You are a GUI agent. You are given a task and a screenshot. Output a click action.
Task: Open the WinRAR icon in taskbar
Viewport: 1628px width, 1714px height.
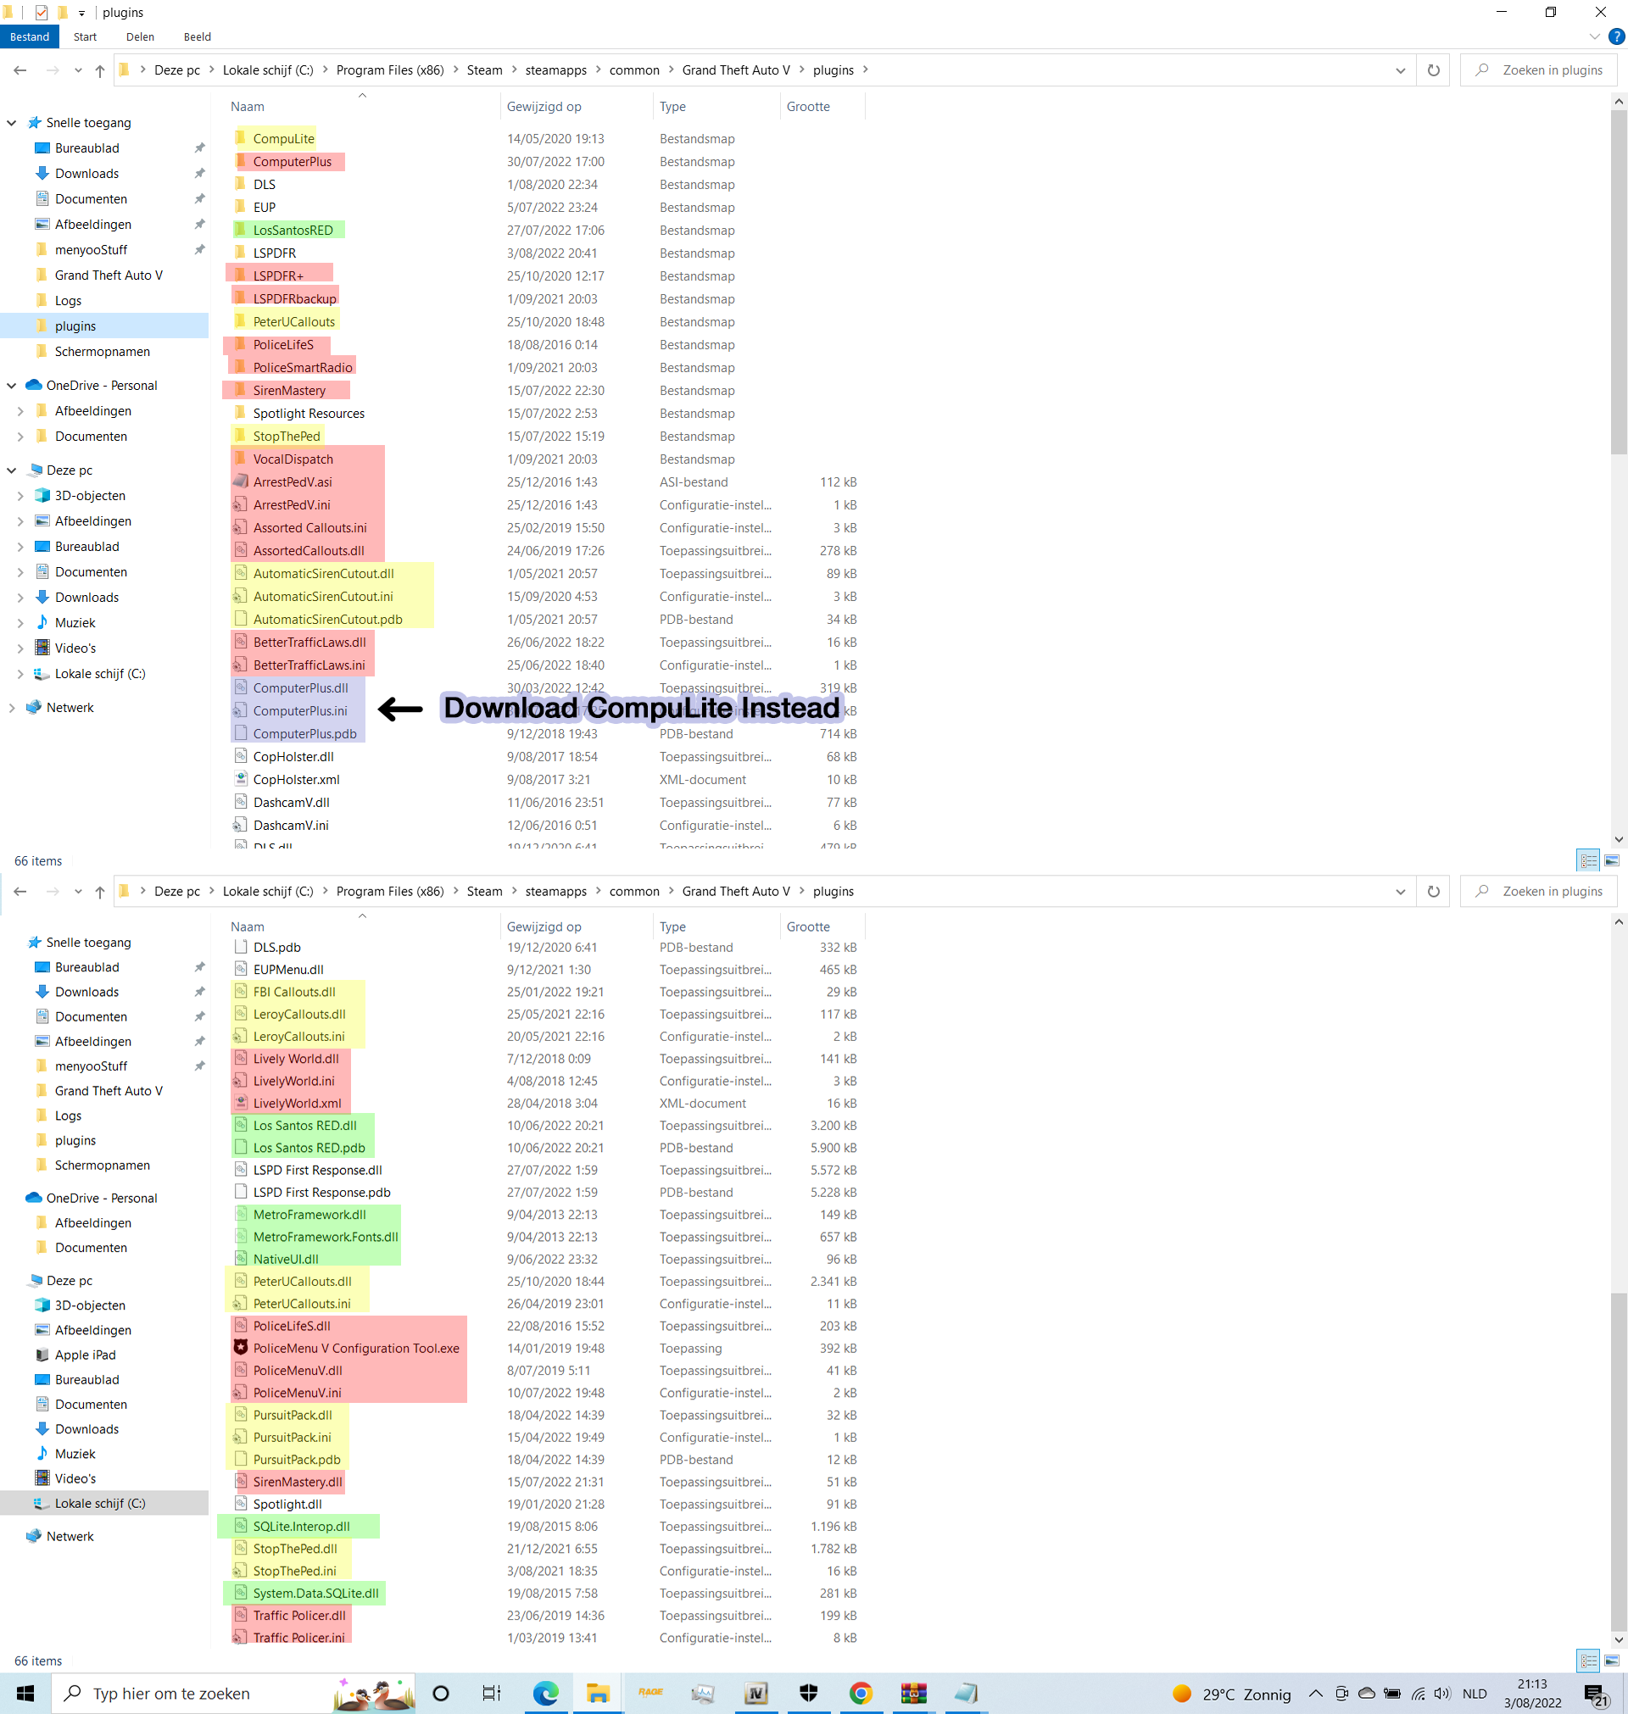point(913,1693)
